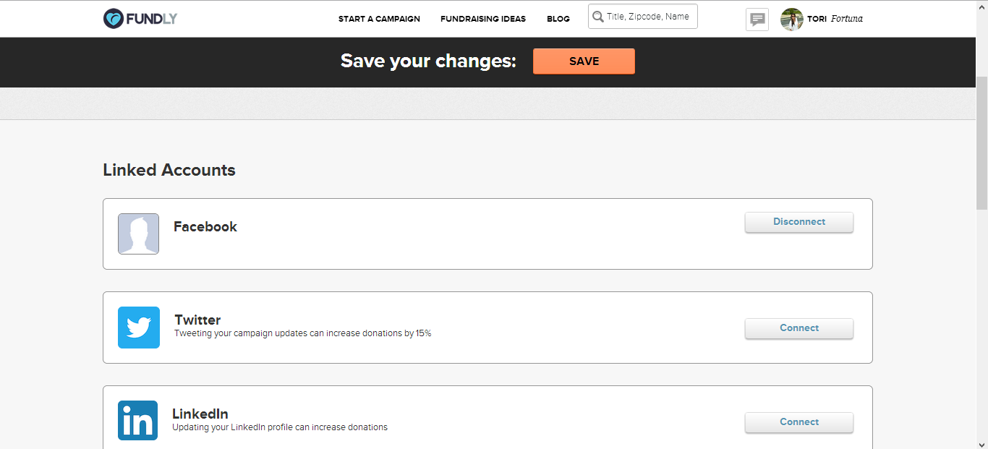988x449 pixels.
Task: Disconnect the Facebook account
Action: [x=799, y=222]
